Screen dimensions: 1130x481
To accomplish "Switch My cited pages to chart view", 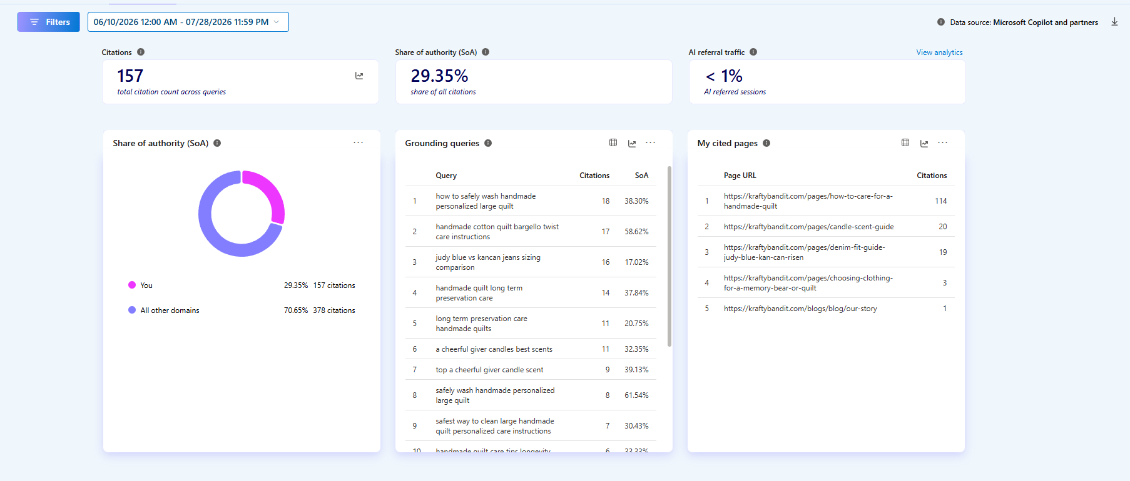I will [x=924, y=143].
